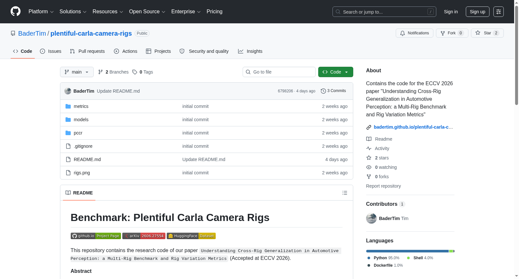Open the Pricing page
Viewport: 519px width, 279px height.
tap(214, 12)
